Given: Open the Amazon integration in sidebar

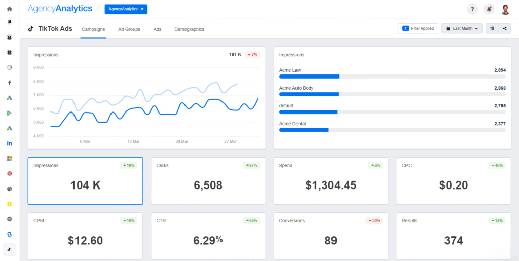Looking at the screenshot, I should click(x=10, y=22).
